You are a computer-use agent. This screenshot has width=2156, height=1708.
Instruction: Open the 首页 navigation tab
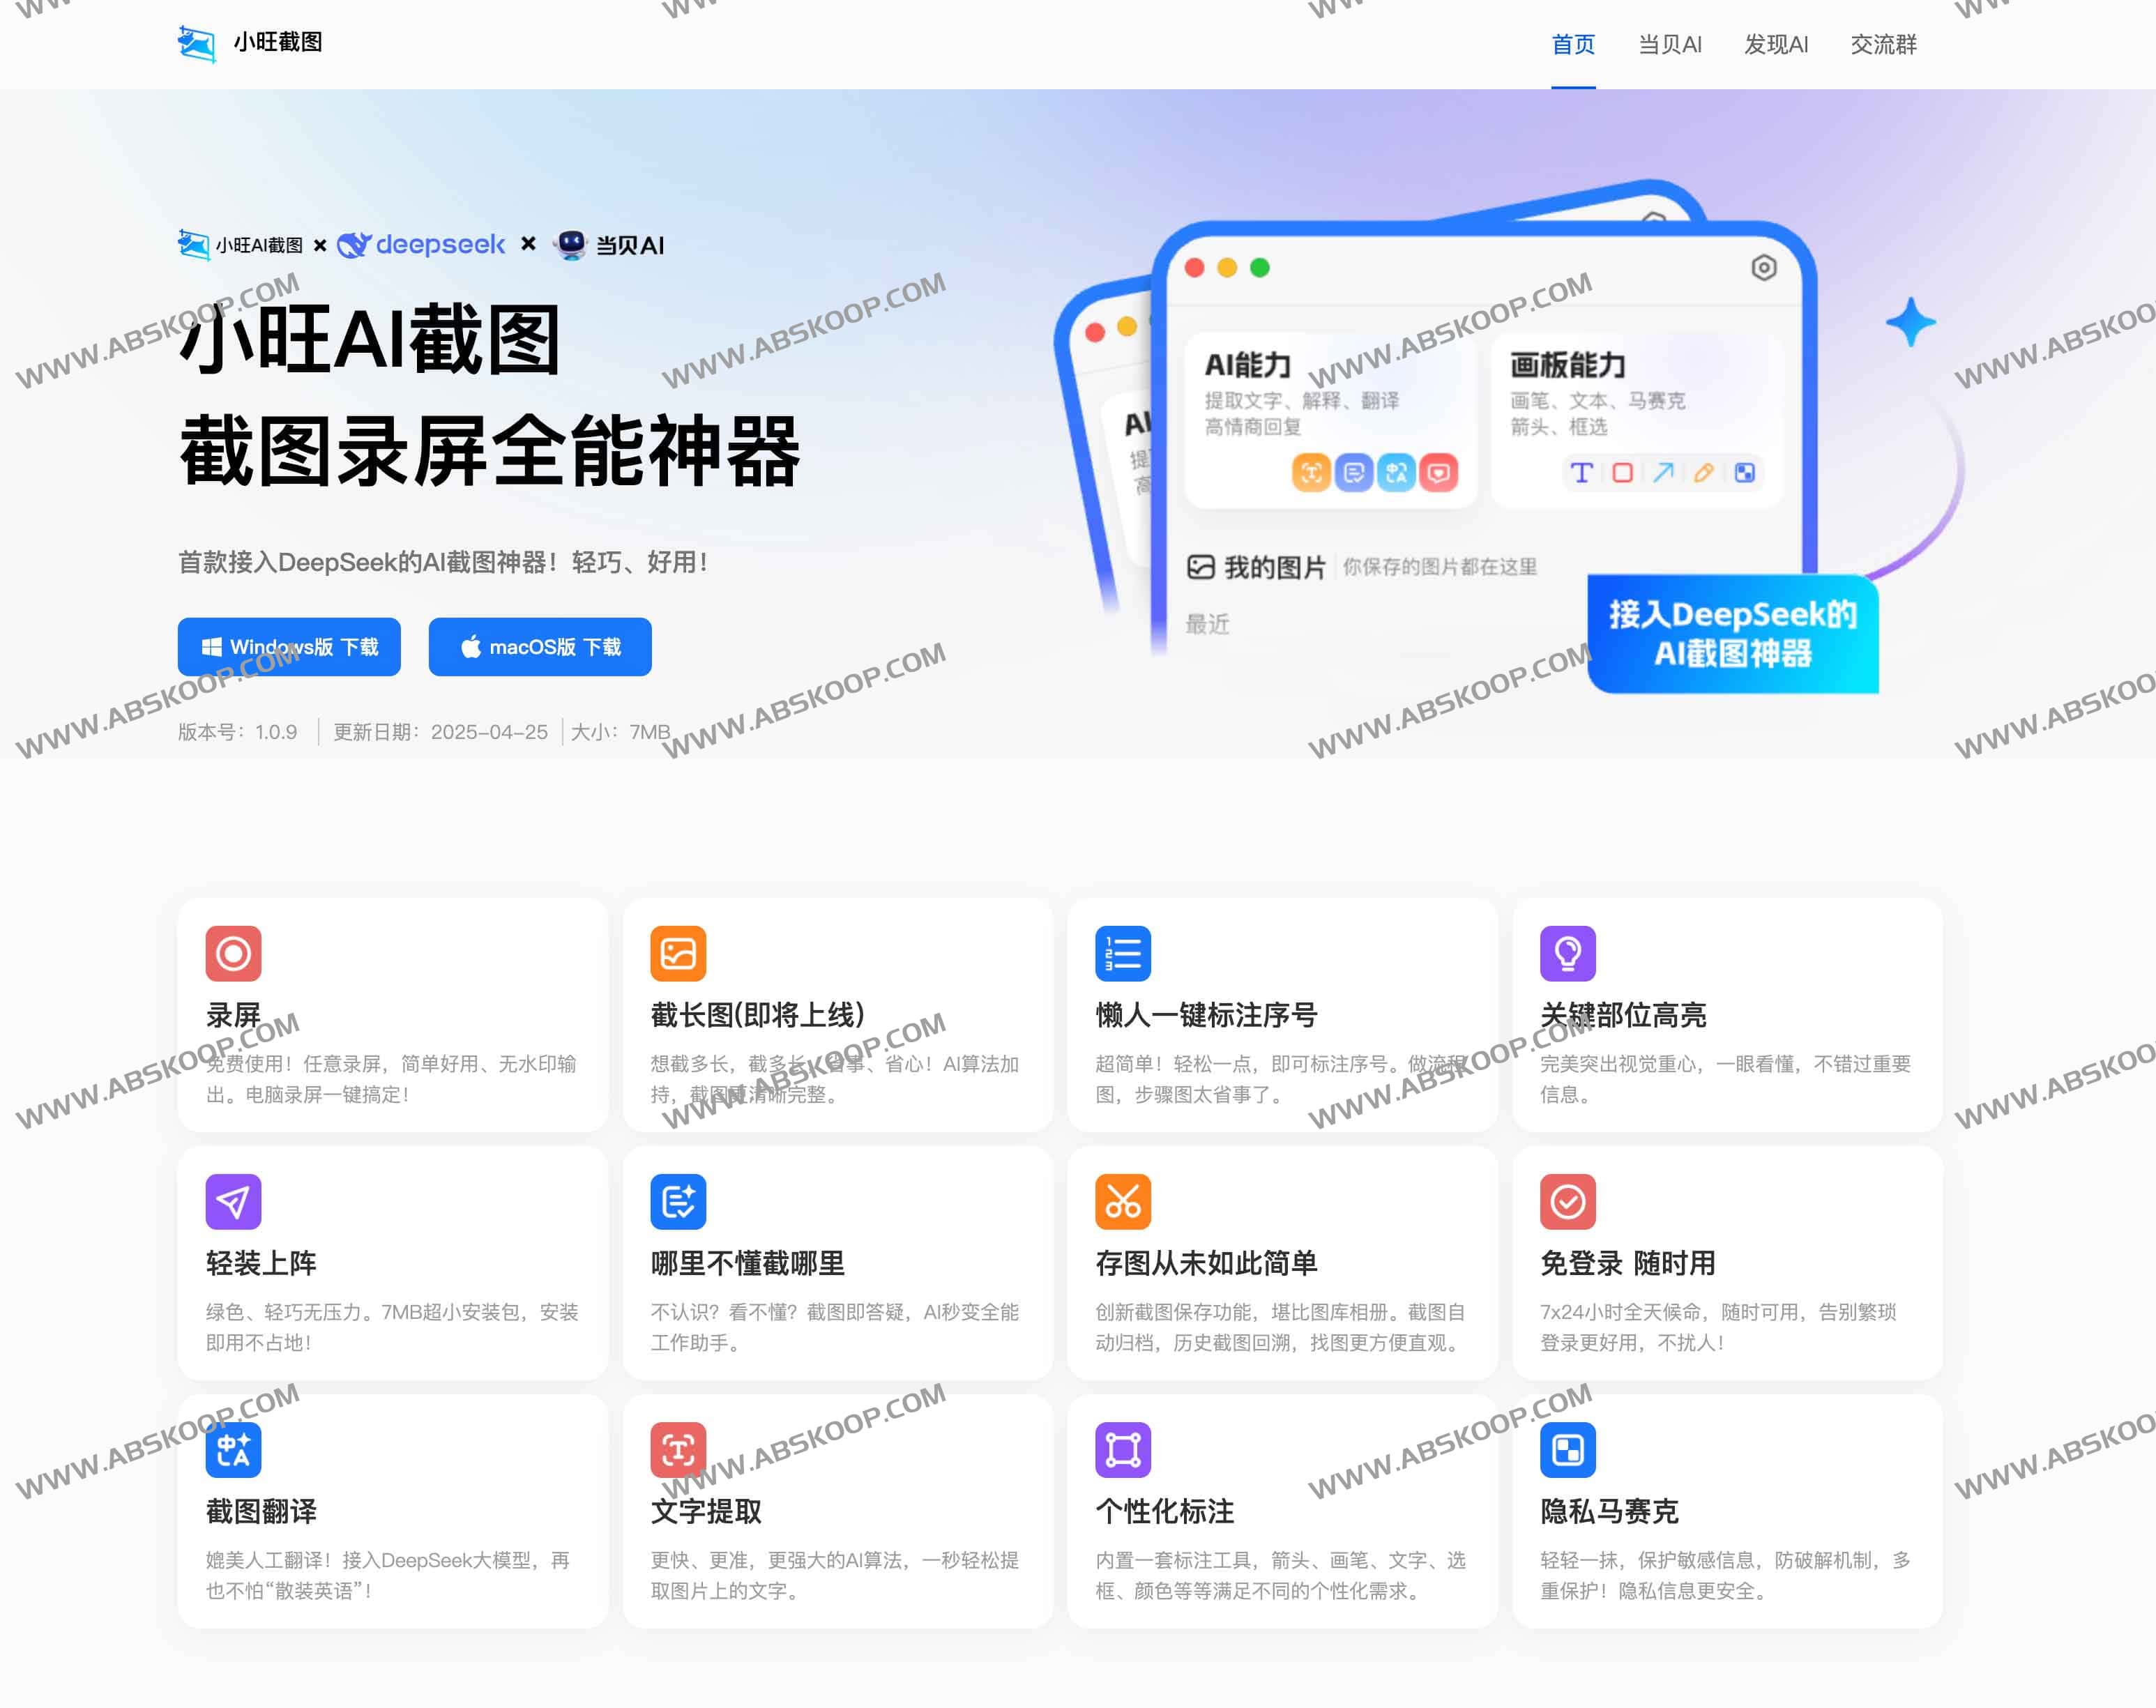[1573, 44]
